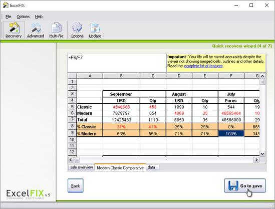The width and height of the screenshot is (275, 209).
Task: Click the ExcelFIX app icon in title bar
Action: pos(6,6)
